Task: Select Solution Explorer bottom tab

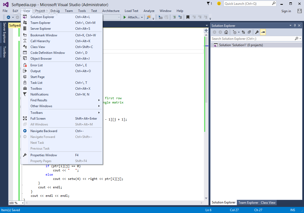Action: (223, 202)
